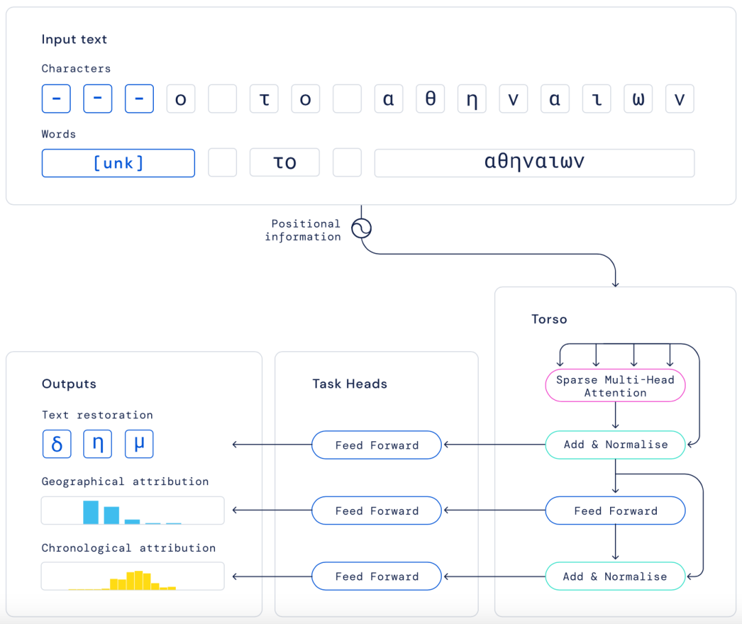
Task: Click the bottom Feed Forward in Task Heads
Action: 376,577
